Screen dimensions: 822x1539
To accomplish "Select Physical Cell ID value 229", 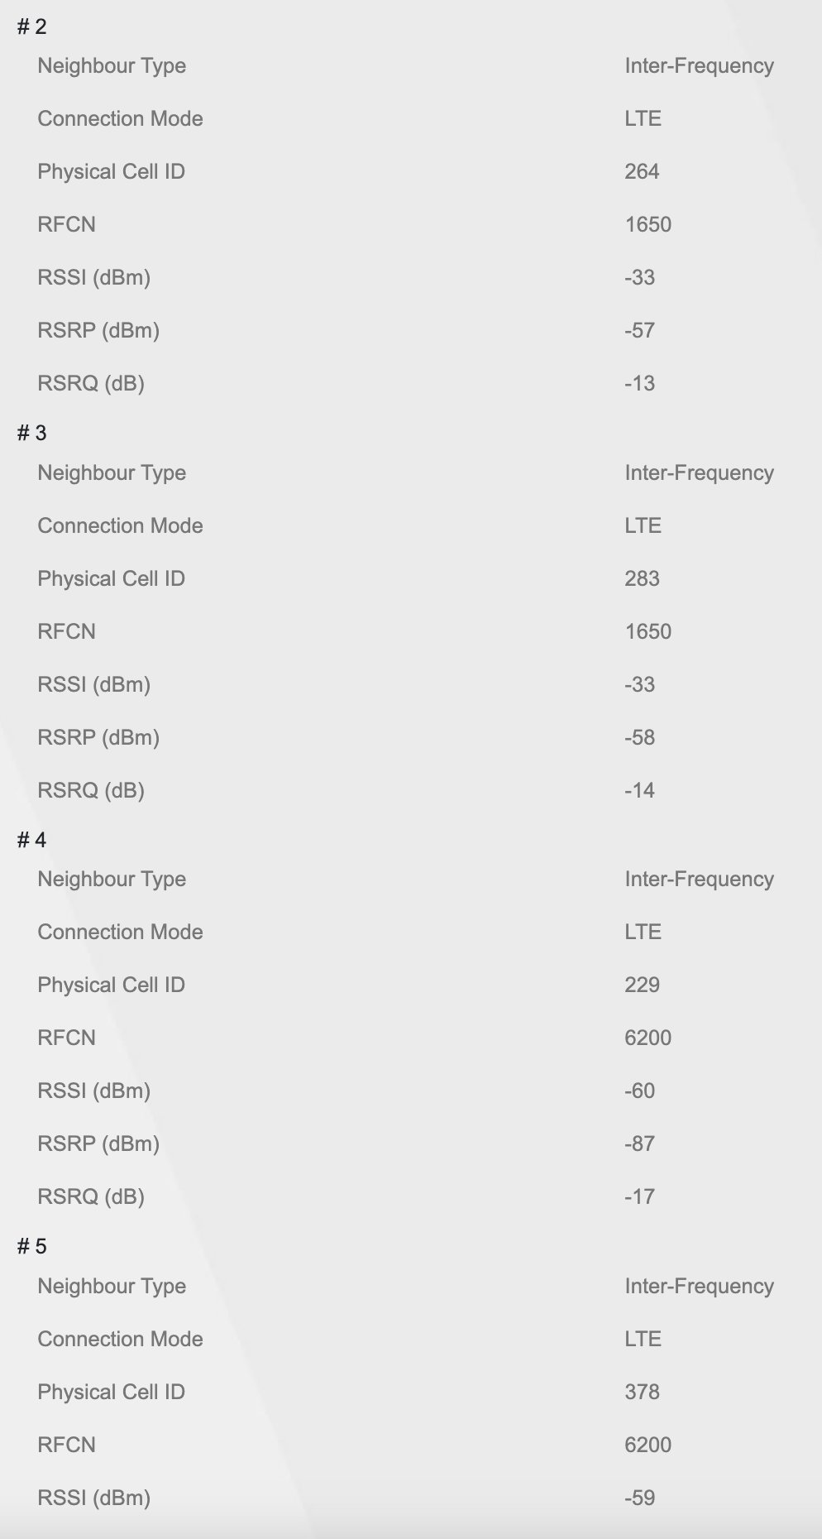I will click(642, 985).
